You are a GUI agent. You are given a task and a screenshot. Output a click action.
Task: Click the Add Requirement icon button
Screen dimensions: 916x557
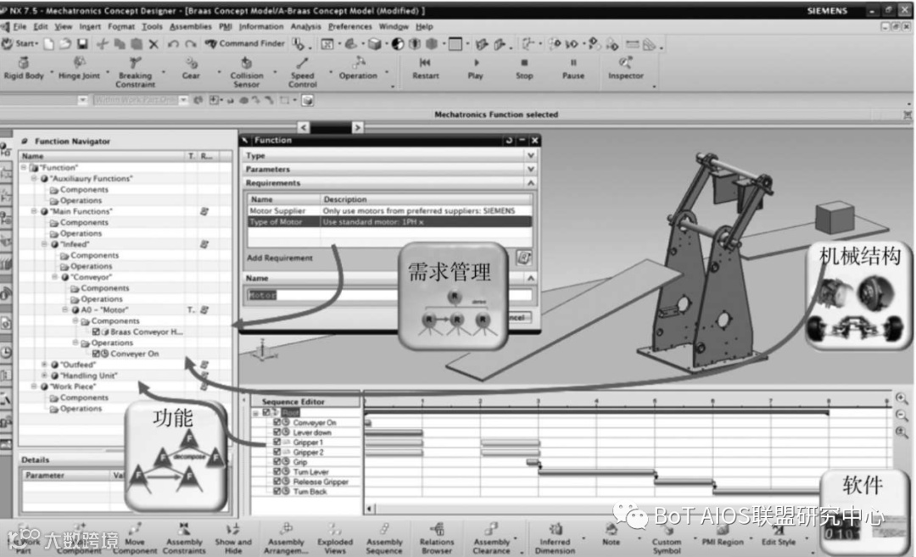click(x=524, y=258)
